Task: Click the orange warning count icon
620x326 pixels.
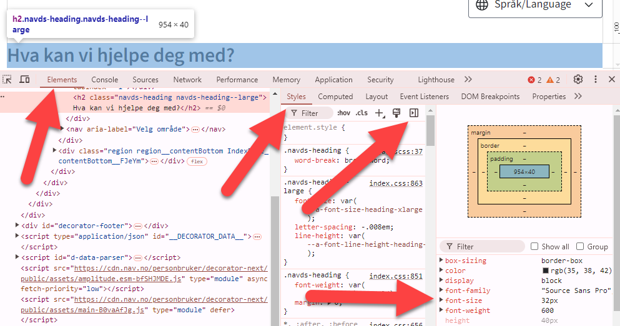Action: click(550, 80)
